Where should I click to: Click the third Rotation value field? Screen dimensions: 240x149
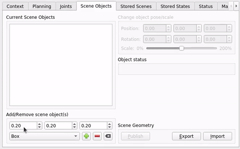tap(215, 39)
